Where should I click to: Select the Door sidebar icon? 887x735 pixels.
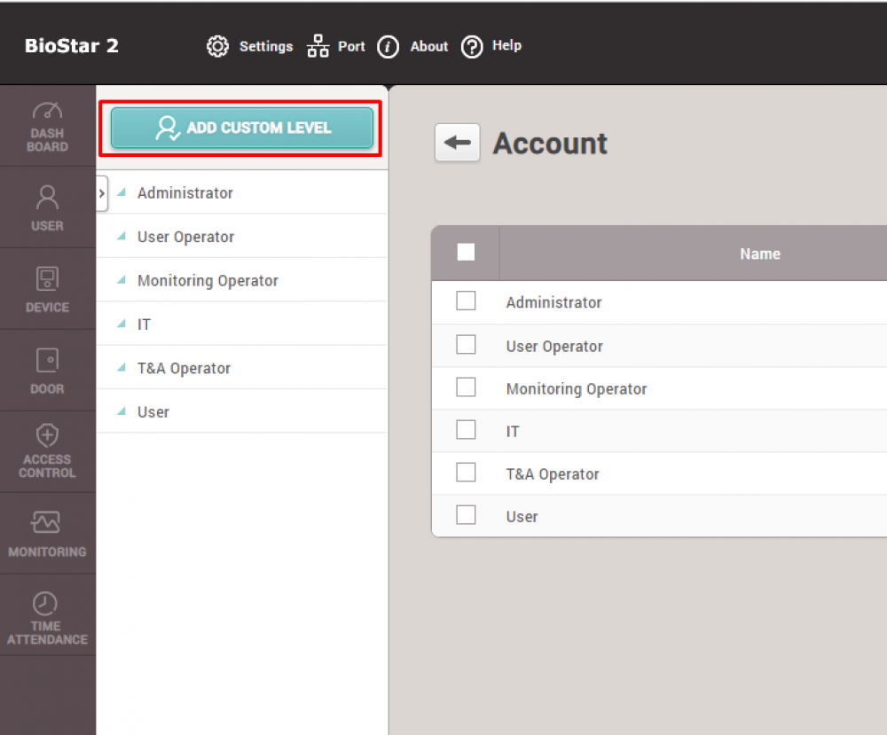coord(47,360)
